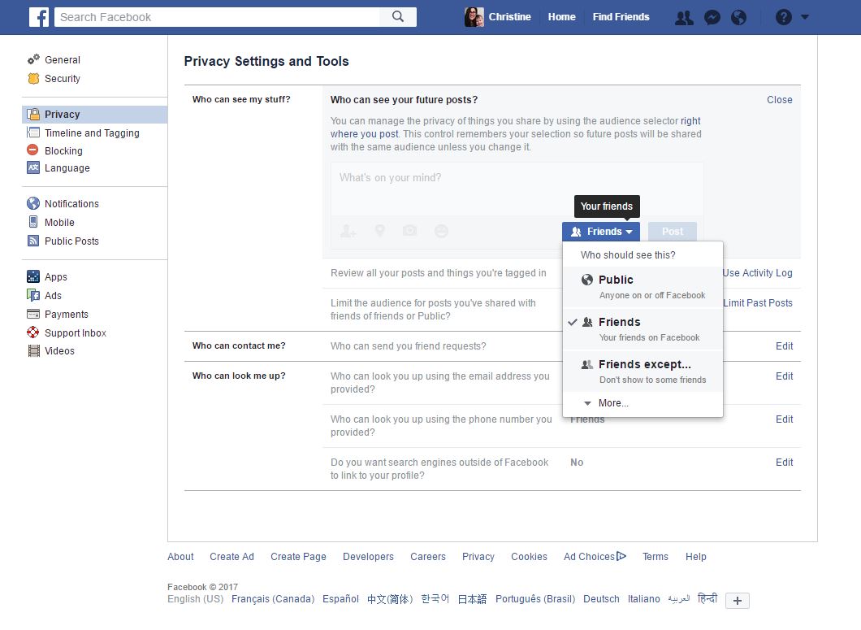Click the Notifications globe icon in the sidebar
This screenshot has height=630, width=861.
(x=33, y=203)
